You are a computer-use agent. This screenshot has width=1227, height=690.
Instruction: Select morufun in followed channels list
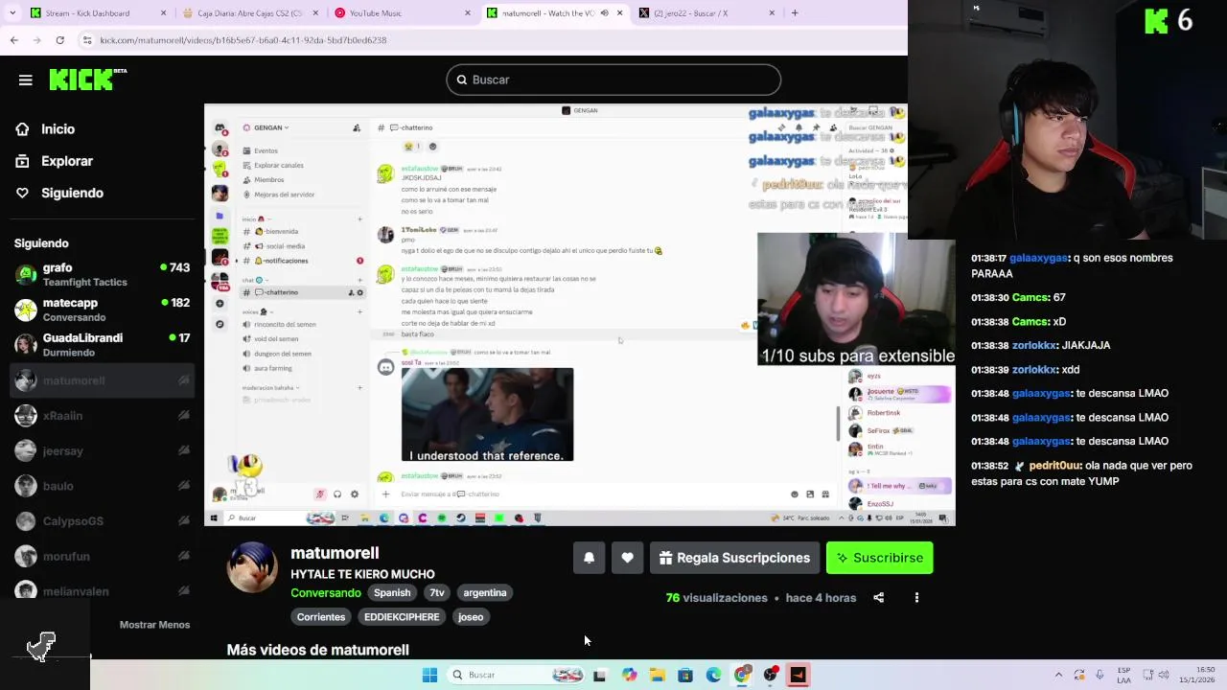coord(102,557)
